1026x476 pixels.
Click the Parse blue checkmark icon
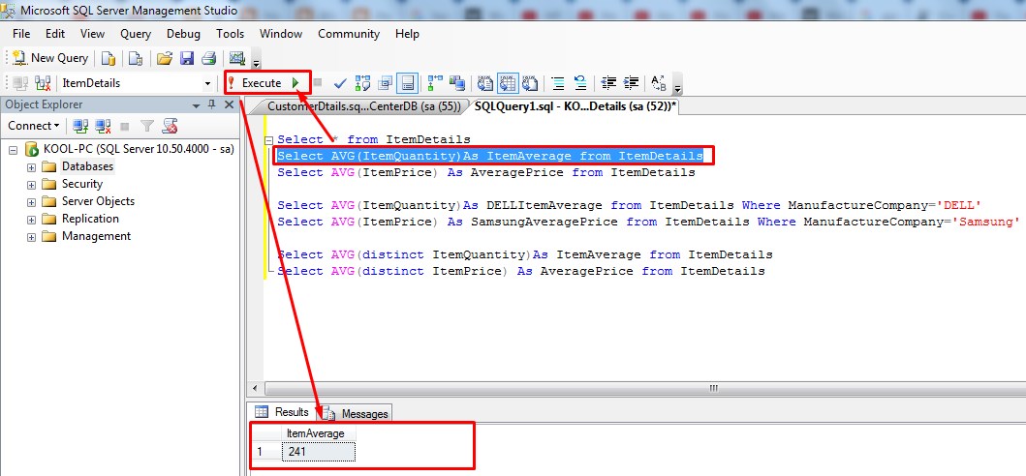340,83
